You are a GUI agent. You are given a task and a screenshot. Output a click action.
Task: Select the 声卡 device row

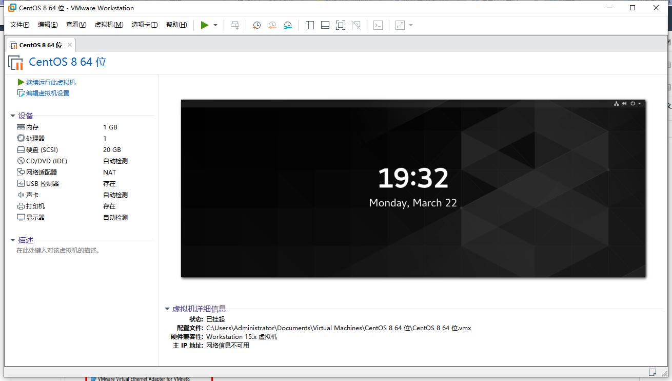pyautogui.click(x=85, y=195)
